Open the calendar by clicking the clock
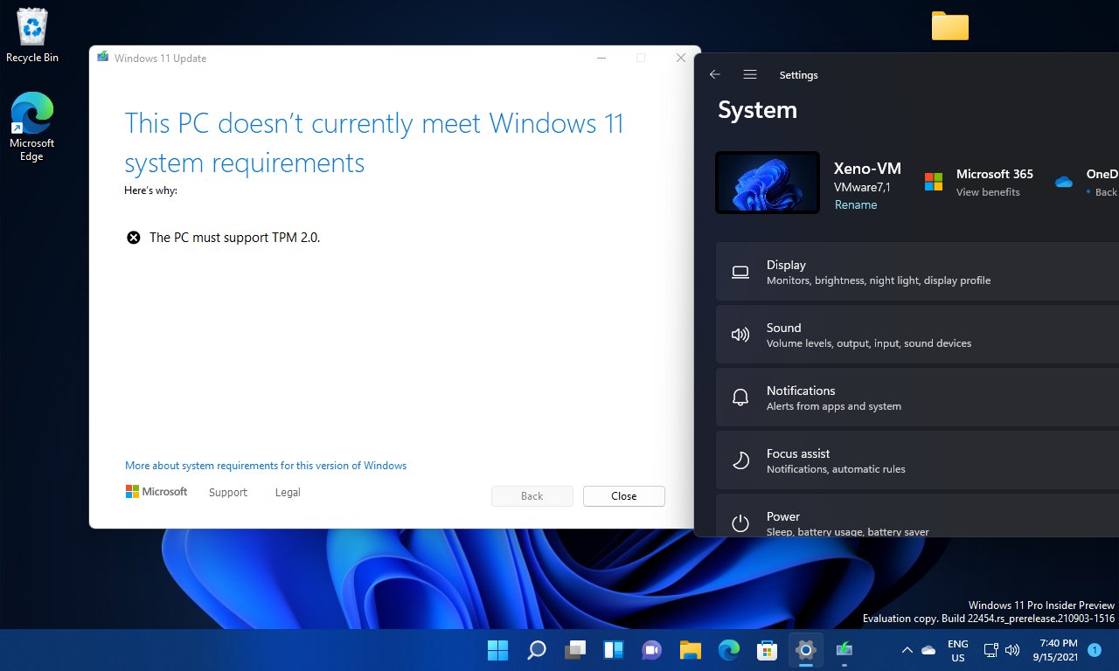Screen dimensions: 1119x671 tap(1057, 650)
